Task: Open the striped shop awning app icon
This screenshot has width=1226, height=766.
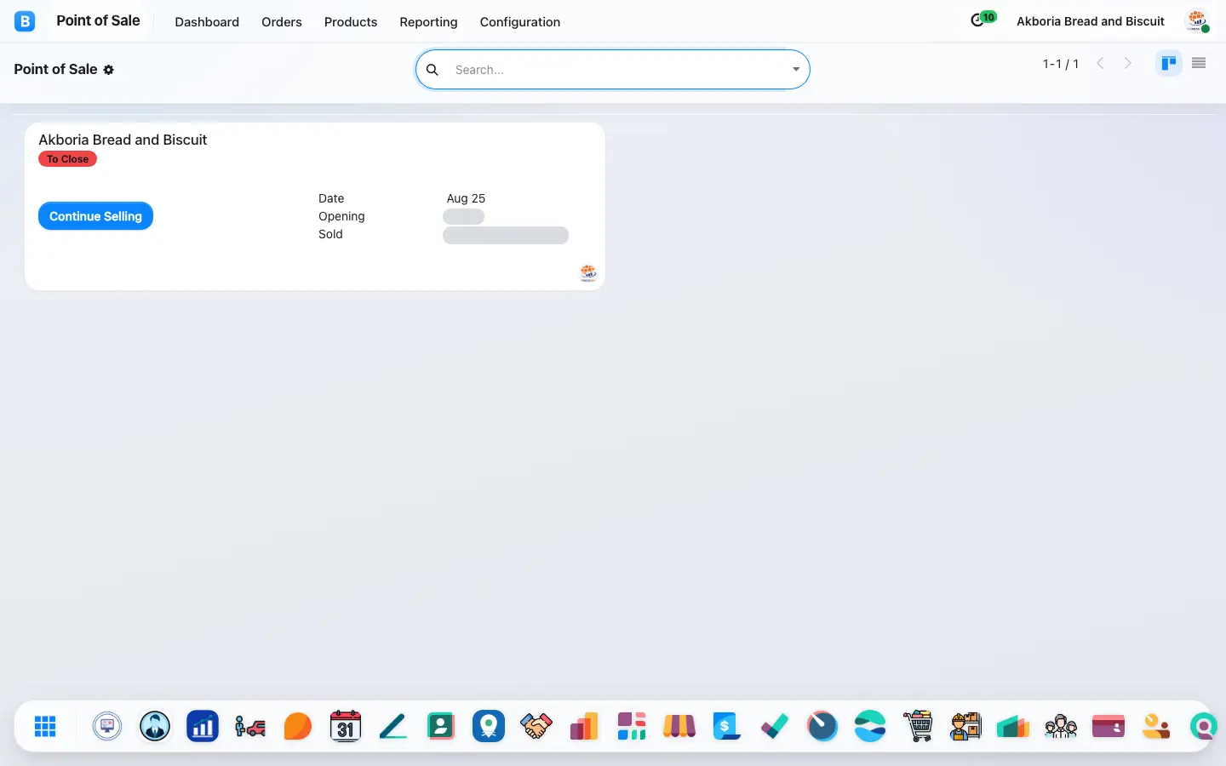Action: 679,726
